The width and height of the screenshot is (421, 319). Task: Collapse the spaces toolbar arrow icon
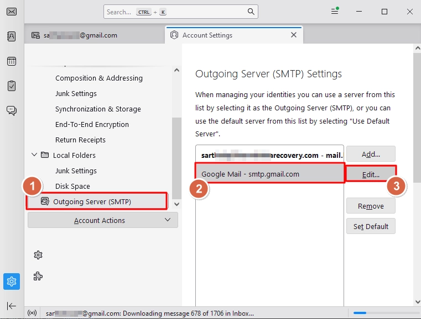pyautogui.click(x=12, y=306)
